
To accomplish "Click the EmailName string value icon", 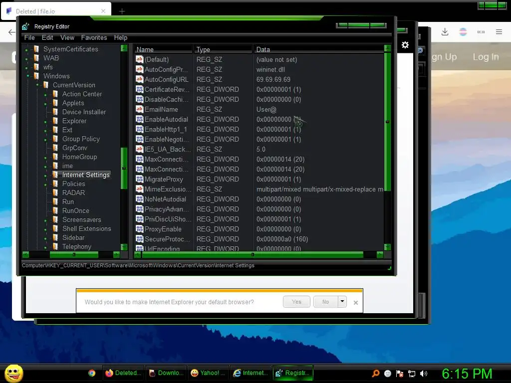I will coord(140,109).
